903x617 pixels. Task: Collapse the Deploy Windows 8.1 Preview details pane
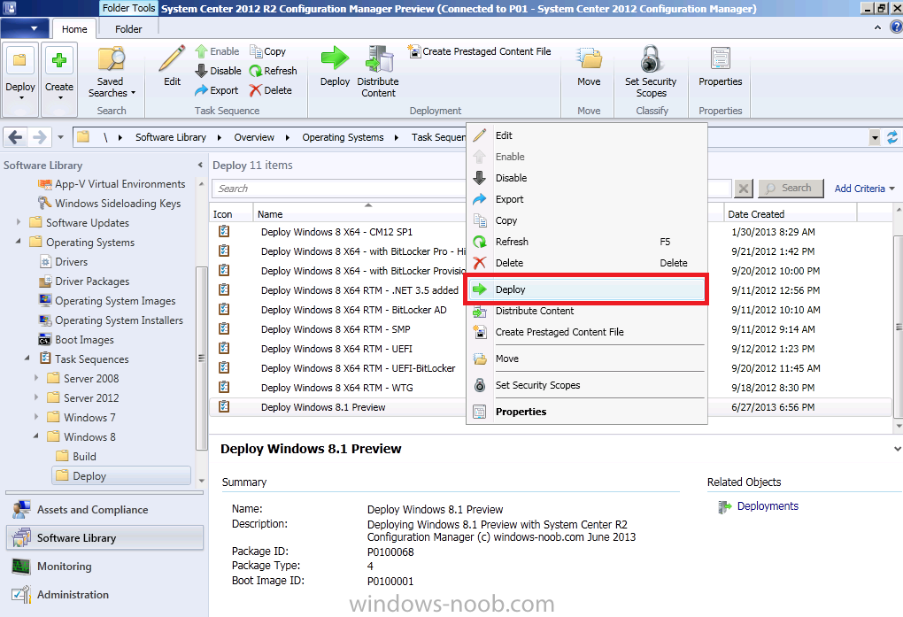click(897, 449)
